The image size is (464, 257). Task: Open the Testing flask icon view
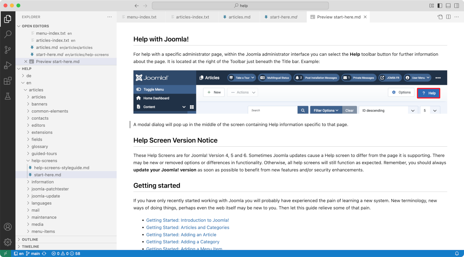point(8,96)
